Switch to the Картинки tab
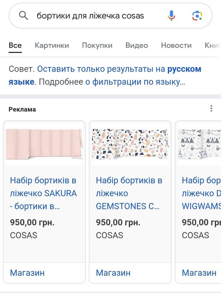 coord(52,45)
